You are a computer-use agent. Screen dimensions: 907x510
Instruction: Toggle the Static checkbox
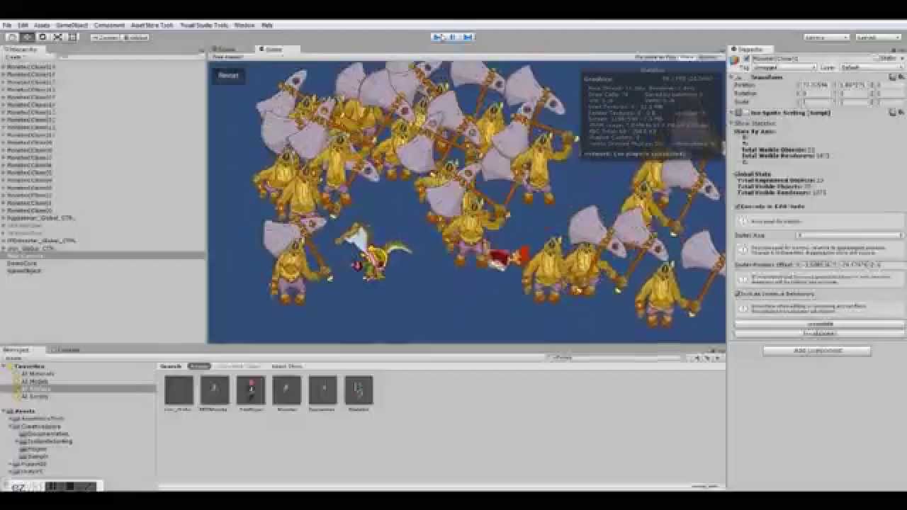(877, 59)
